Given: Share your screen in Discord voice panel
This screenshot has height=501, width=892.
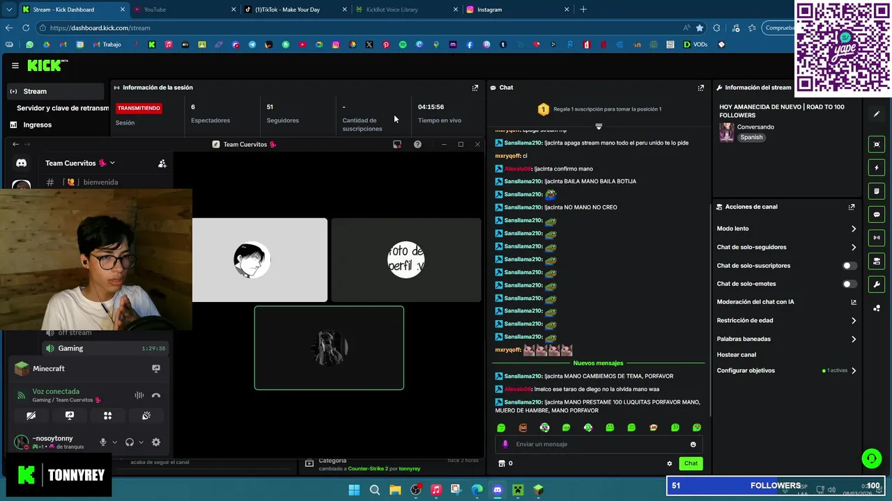Looking at the screenshot, I should pos(70,415).
